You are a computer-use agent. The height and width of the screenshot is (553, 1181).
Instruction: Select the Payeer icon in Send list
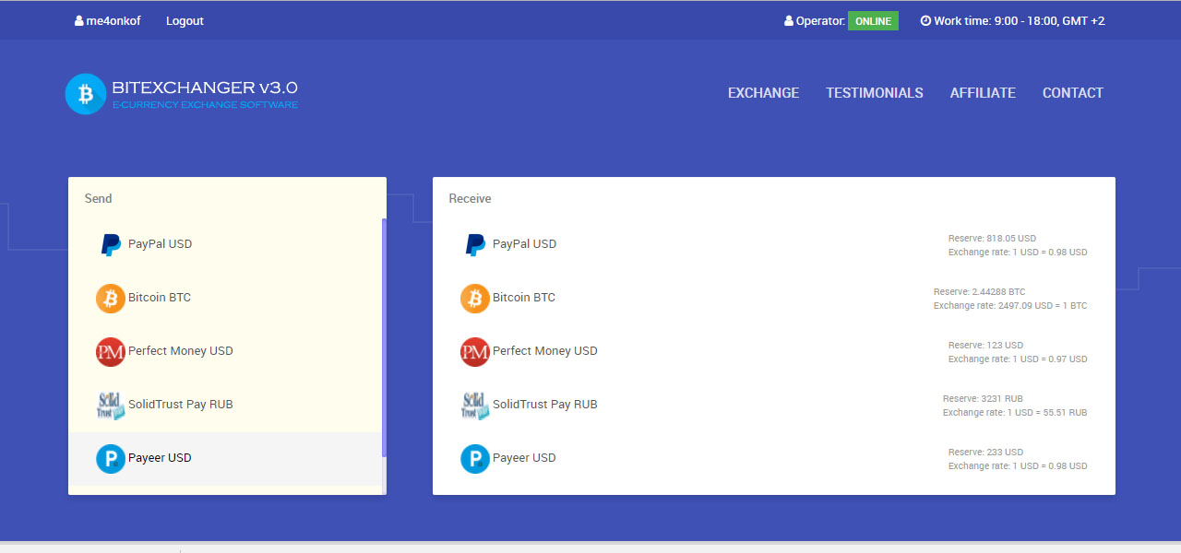111,458
